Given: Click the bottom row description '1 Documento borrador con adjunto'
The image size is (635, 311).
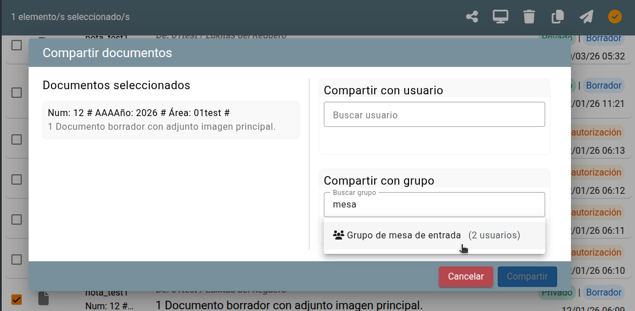Looking at the screenshot, I should 289,305.
